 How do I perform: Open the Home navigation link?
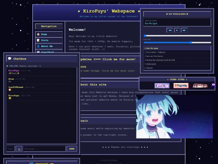point(49,34)
